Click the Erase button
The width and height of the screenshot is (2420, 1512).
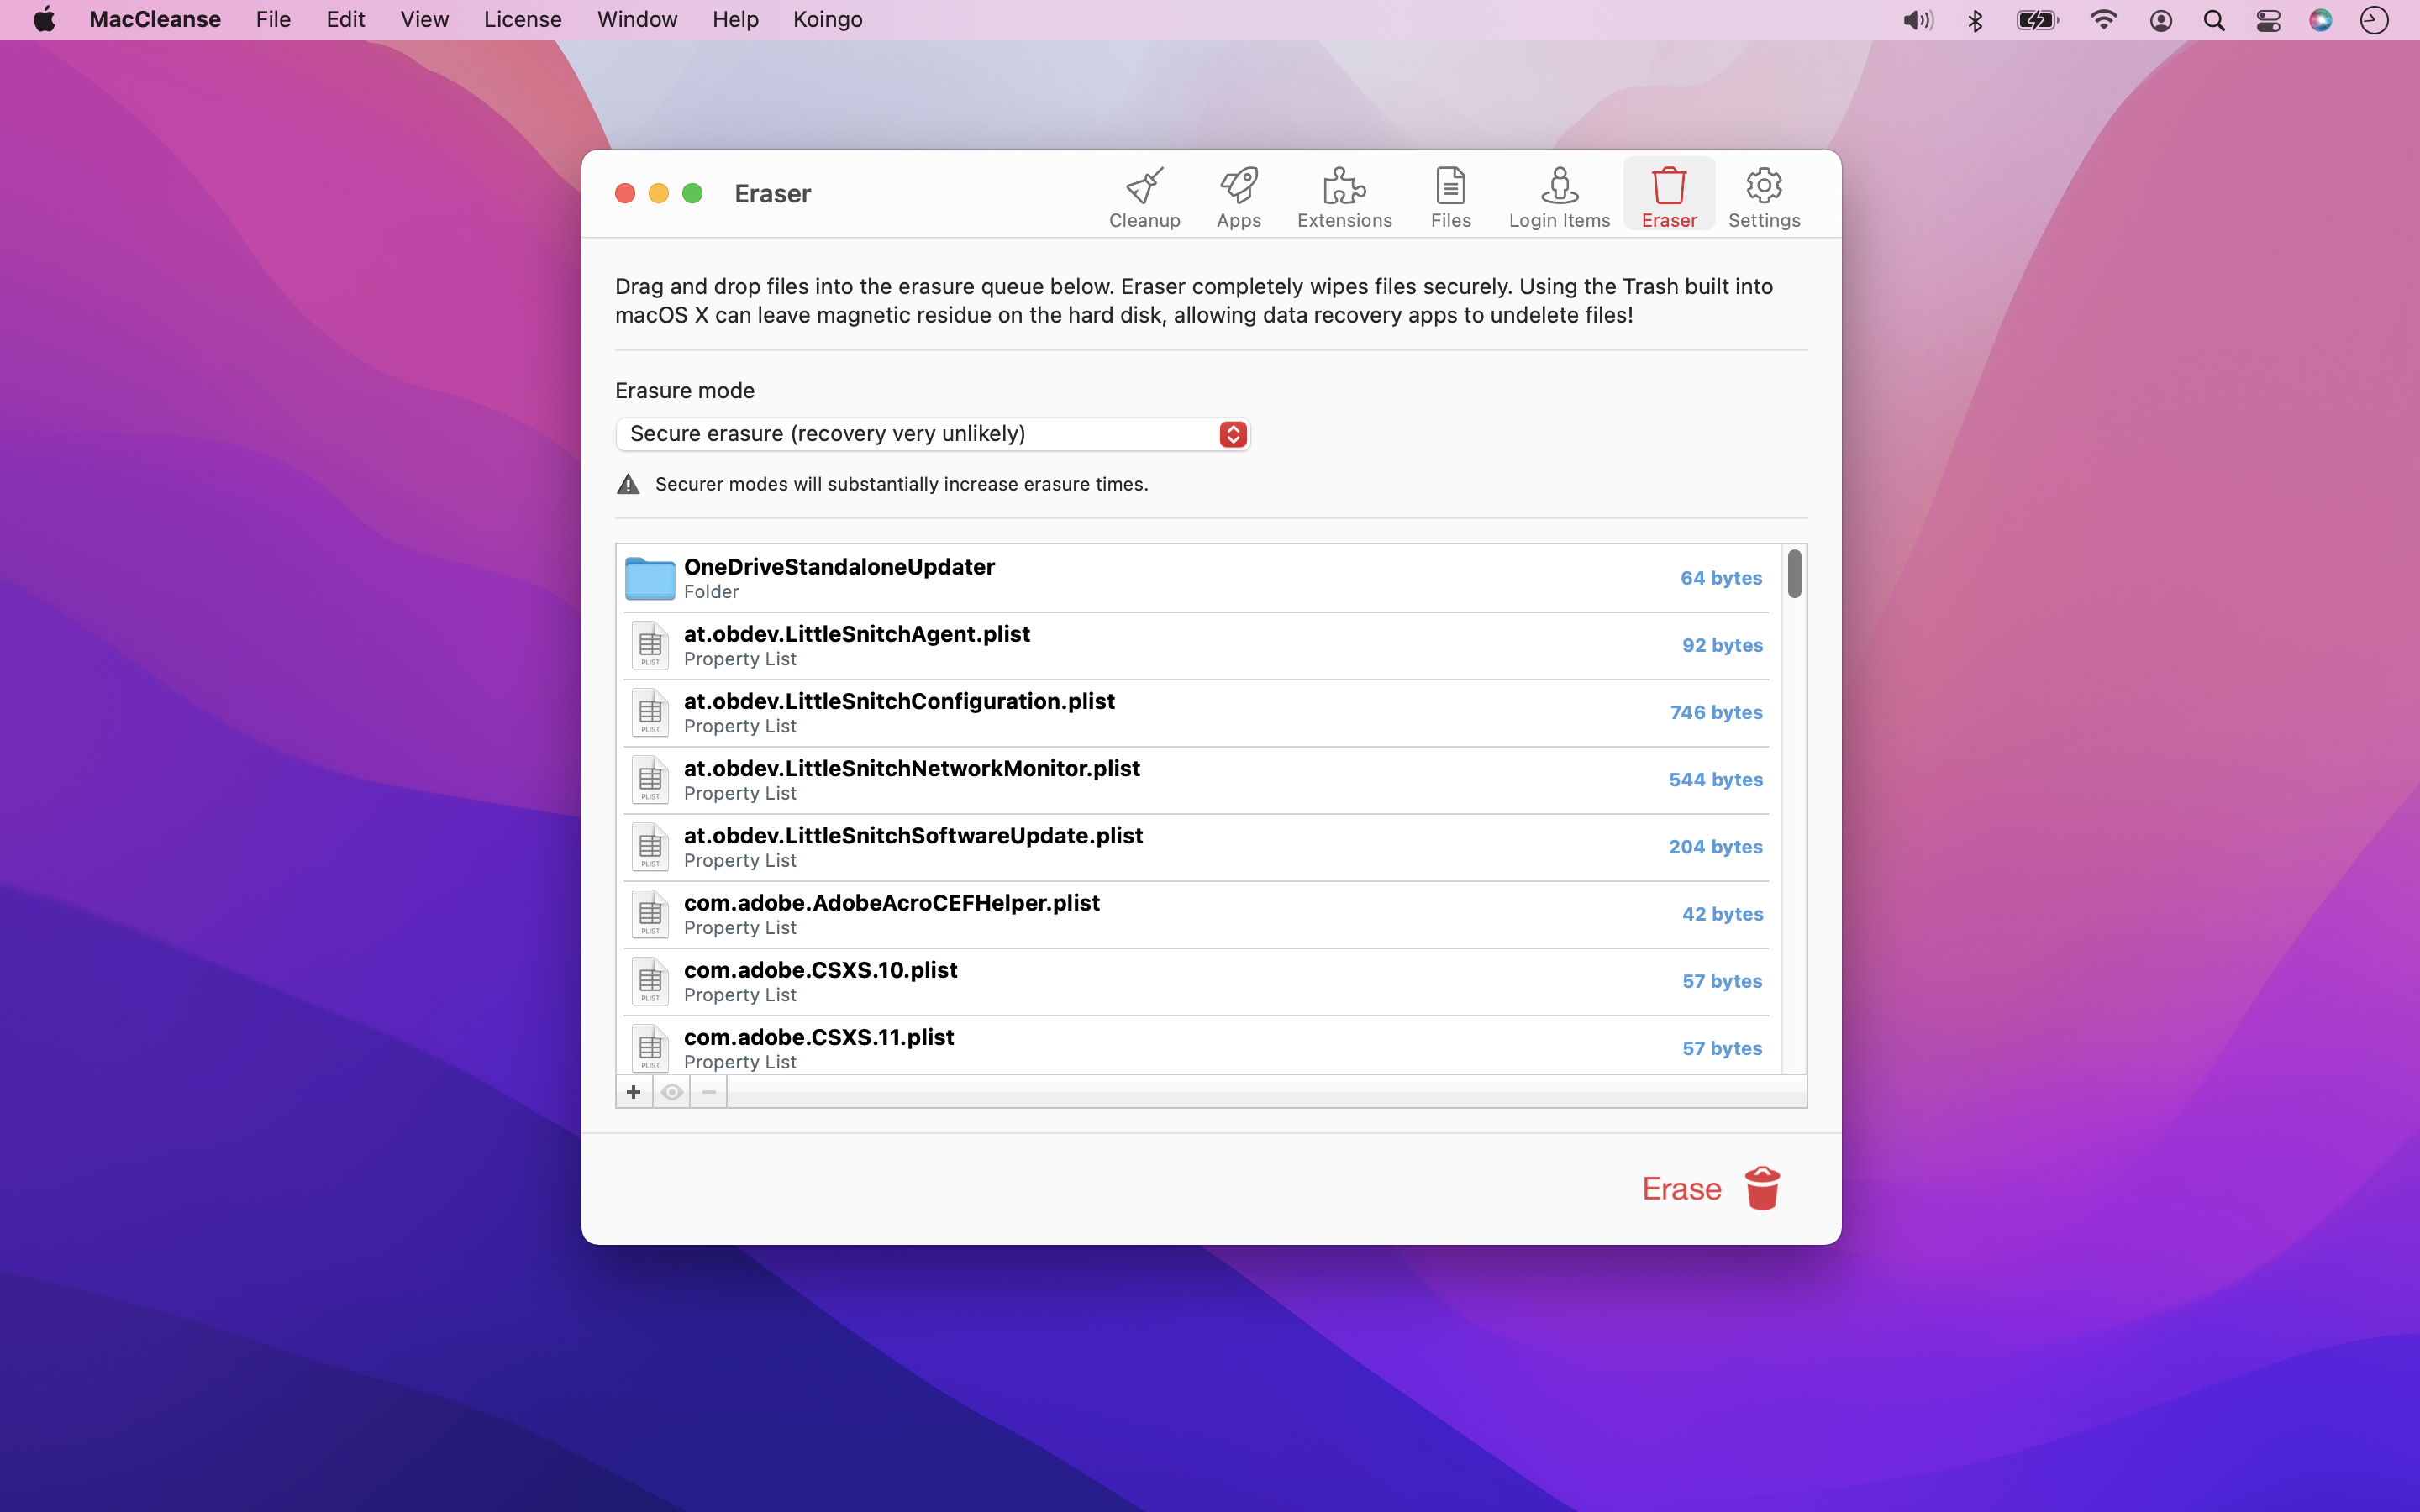(1711, 1188)
